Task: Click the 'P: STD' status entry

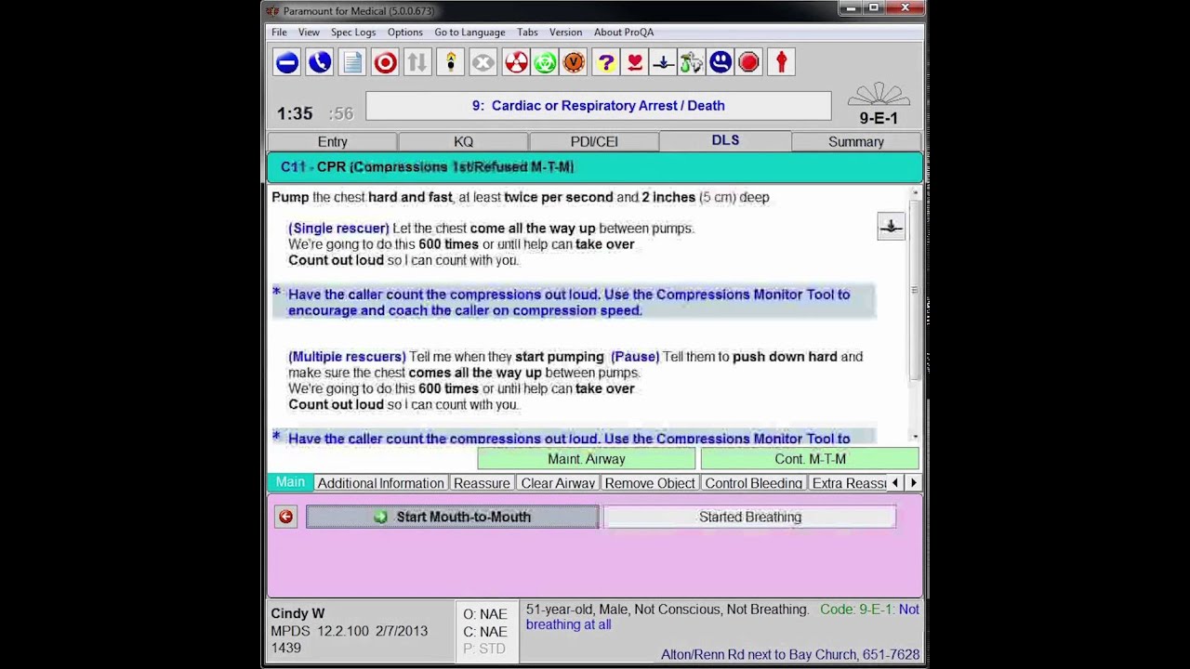Action: pyautogui.click(x=484, y=649)
